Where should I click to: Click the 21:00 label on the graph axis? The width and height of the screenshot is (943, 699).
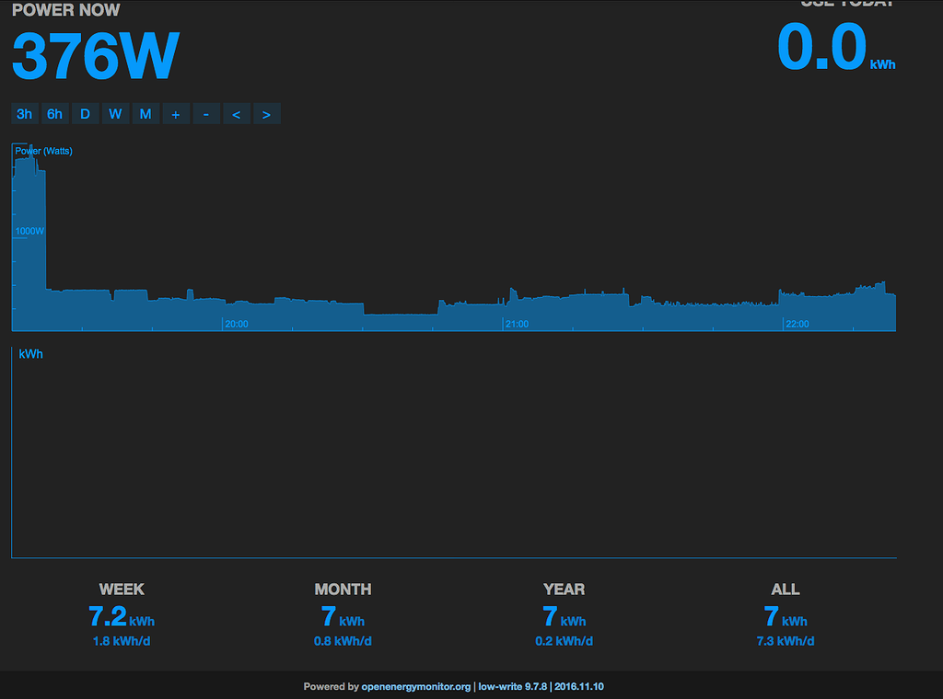517,324
